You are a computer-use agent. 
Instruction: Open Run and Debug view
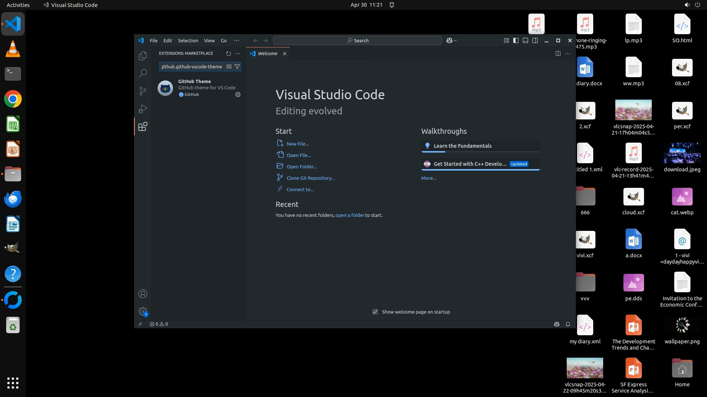tap(143, 109)
